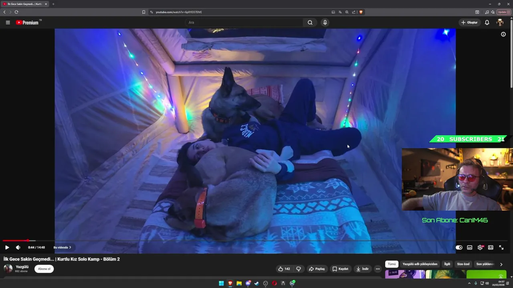The image size is (513, 288).
Task: Toggle the autoplay switch
Action: tap(459, 247)
